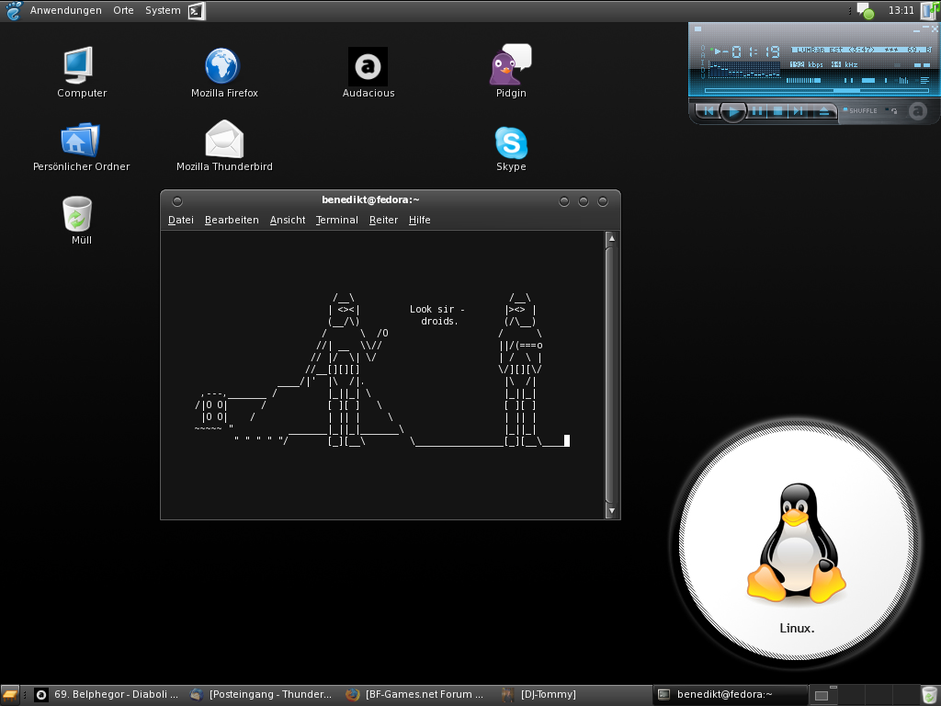Open the Orte menu
The height and width of the screenshot is (706, 941).
(124, 10)
